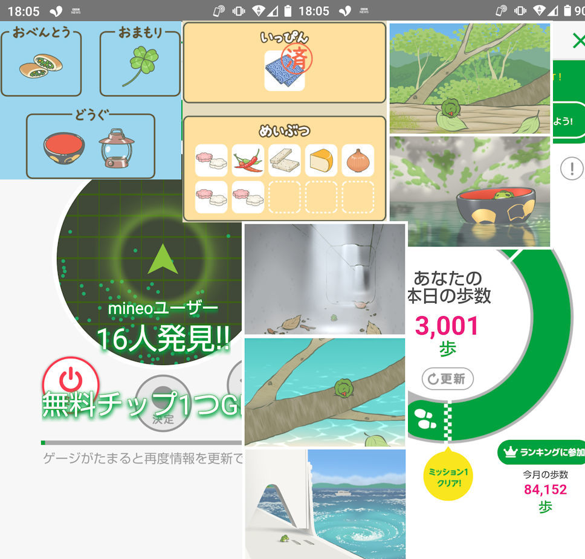
Task: Click the 3,001 daily step count
Action: click(x=447, y=326)
